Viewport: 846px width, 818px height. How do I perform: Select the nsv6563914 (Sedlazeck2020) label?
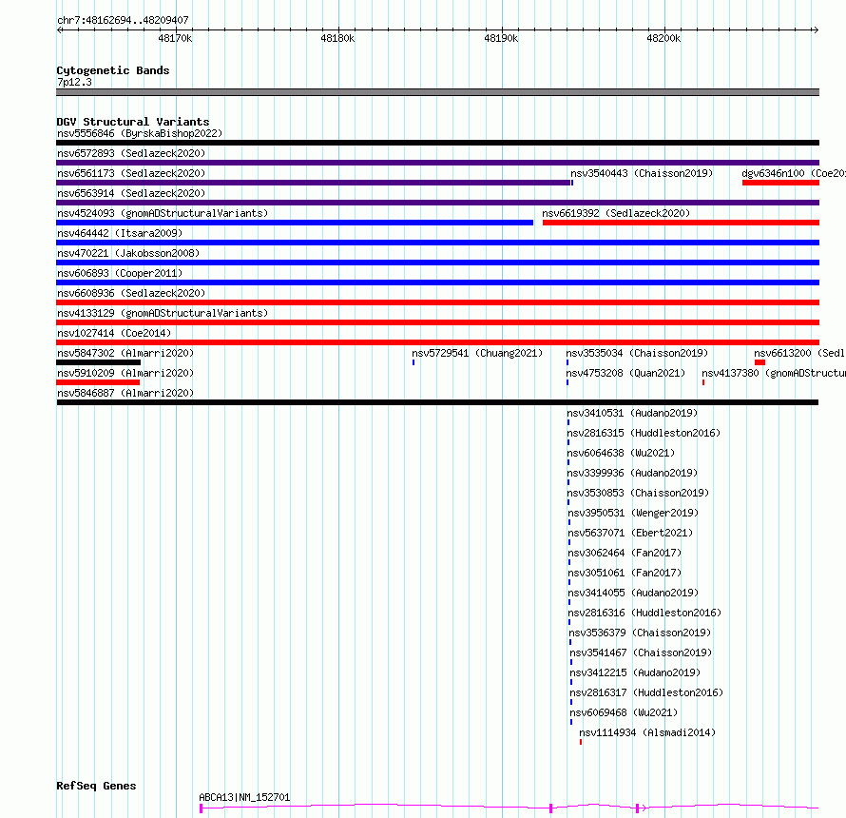(x=131, y=193)
